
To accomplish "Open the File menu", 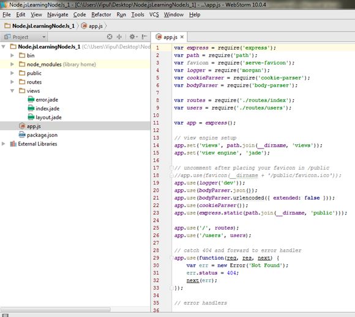I will tap(7, 15).
